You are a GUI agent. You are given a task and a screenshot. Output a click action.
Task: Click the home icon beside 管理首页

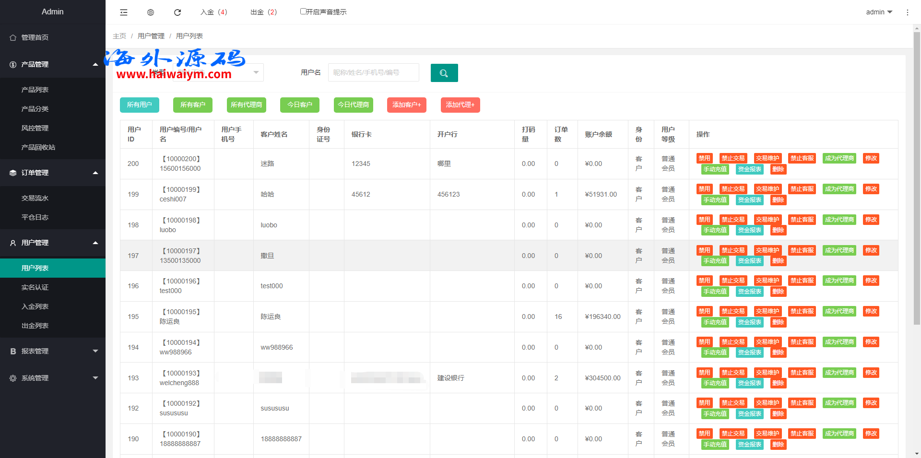(13, 37)
